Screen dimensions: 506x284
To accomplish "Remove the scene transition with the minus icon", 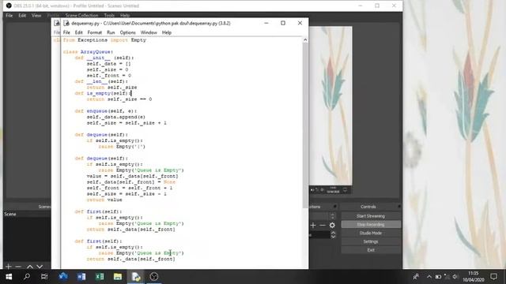I will [323, 225].
